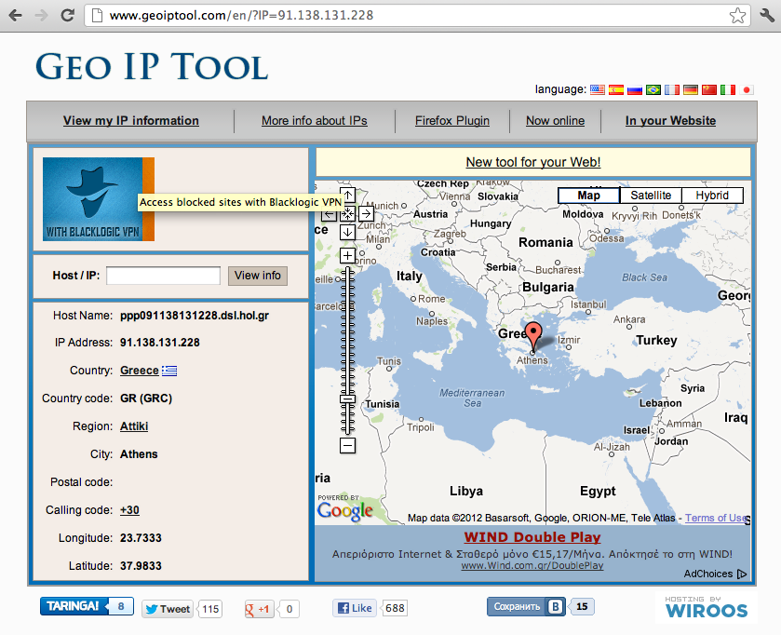Screen dimensions: 781x635
Task: Switch language using the Japanese flag
Action: click(x=747, y=89)
